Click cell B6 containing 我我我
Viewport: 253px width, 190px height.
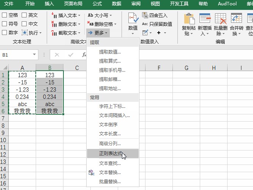[50, 111]
